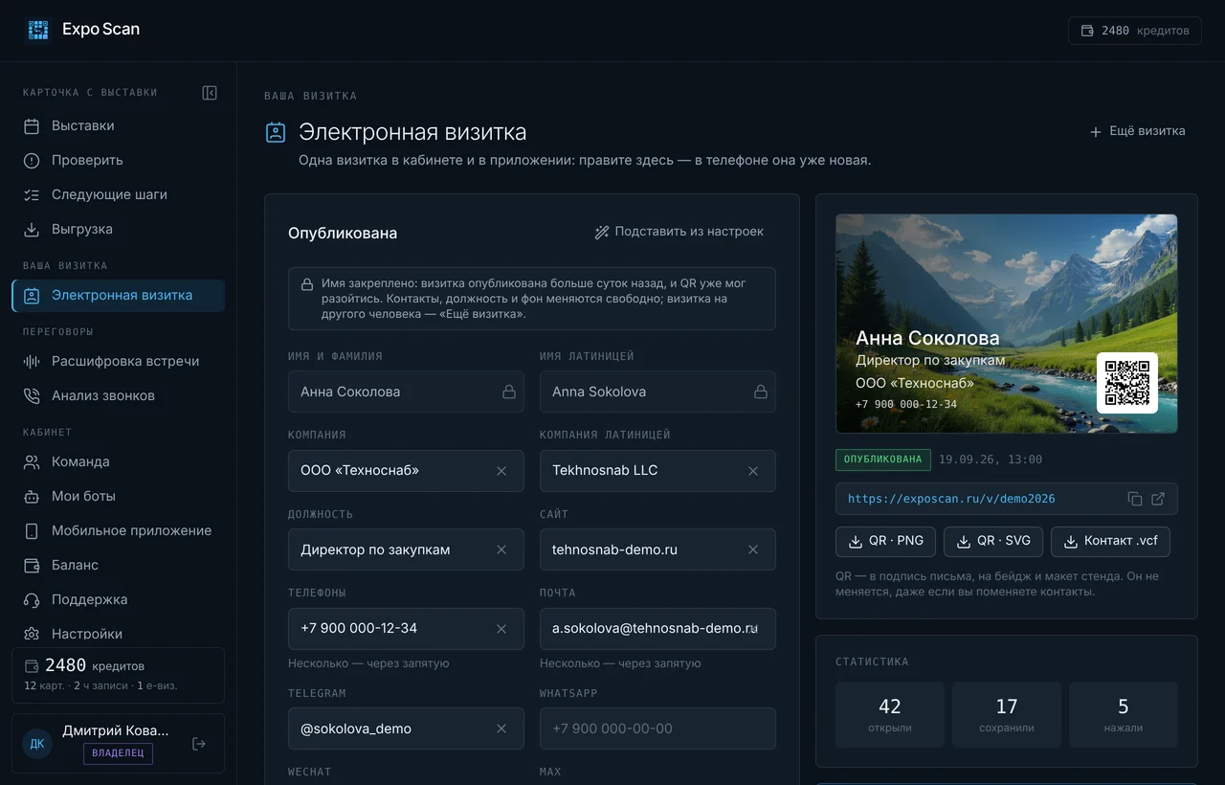
Task: Open Расшифровка встречи
Action: pyautogui.click(x=119, y=362)
